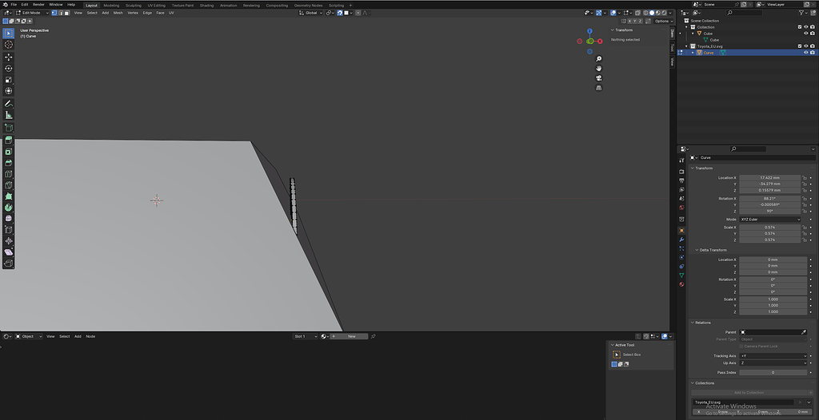This screenshot has width=819, height=420.
Task: Toggle X-Ray view button
Action: click(637, 13)
